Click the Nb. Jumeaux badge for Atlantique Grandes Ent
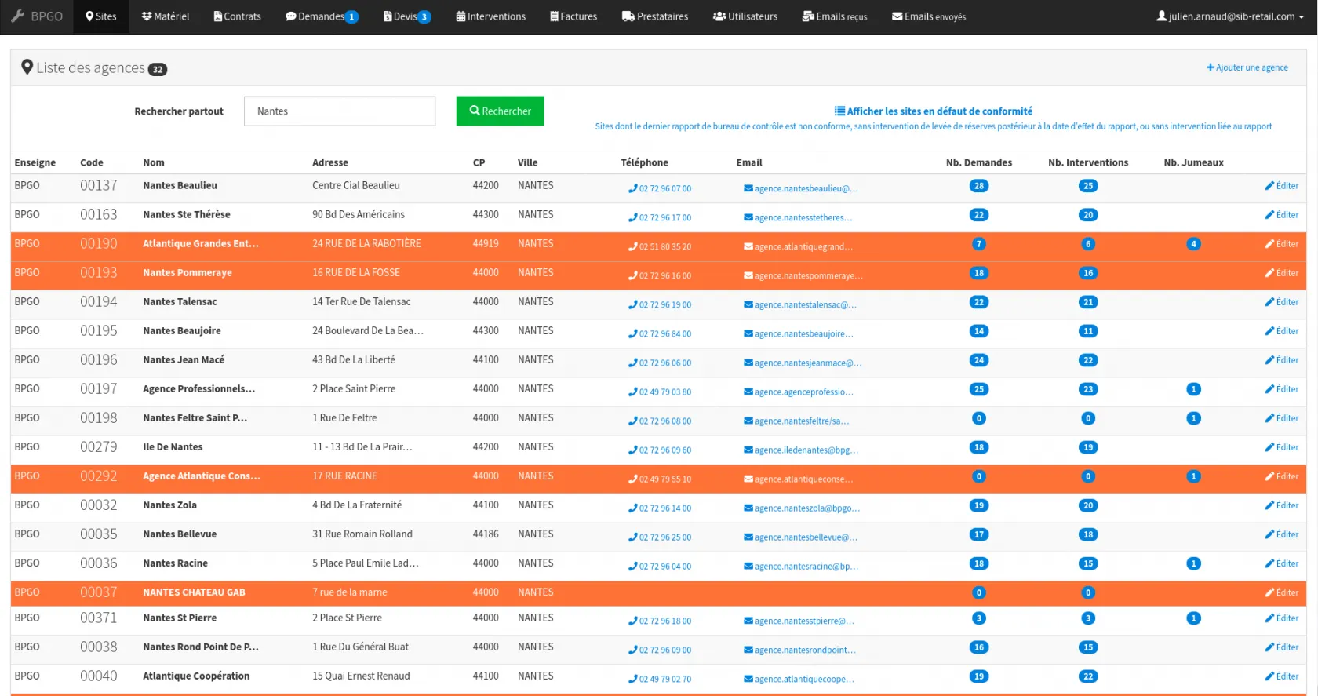Screen dimensions: 1318x696 (1193, 244)
